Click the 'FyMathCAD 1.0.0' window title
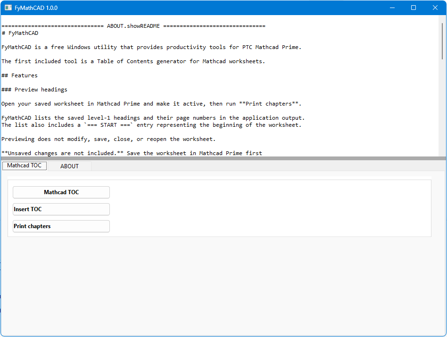Image resolution: width=447 pixels, height=337 pixels. 36,8
